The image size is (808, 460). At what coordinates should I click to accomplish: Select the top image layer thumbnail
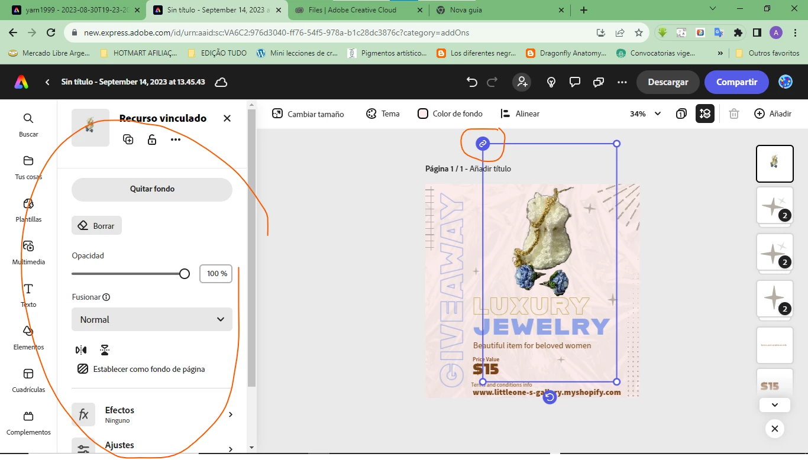(775, 164)
